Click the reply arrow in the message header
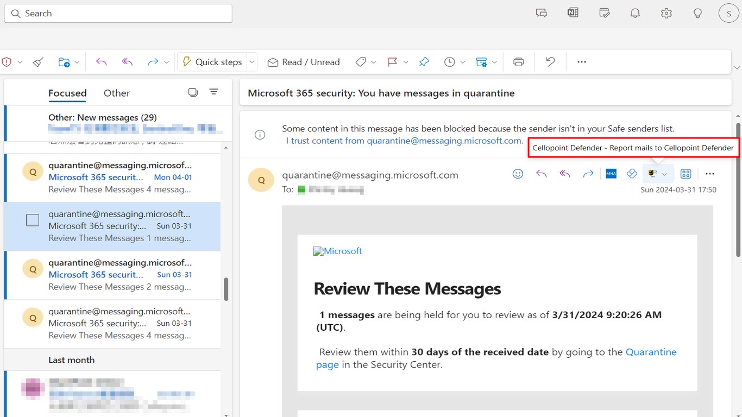 tap(541, 174)
